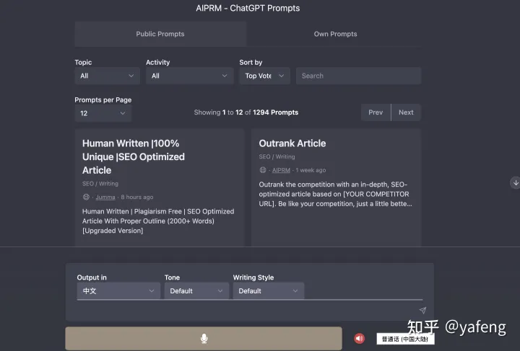Open the Topic dropdown
This screenshot has height=351, width=520.
(x=107, y=76)
